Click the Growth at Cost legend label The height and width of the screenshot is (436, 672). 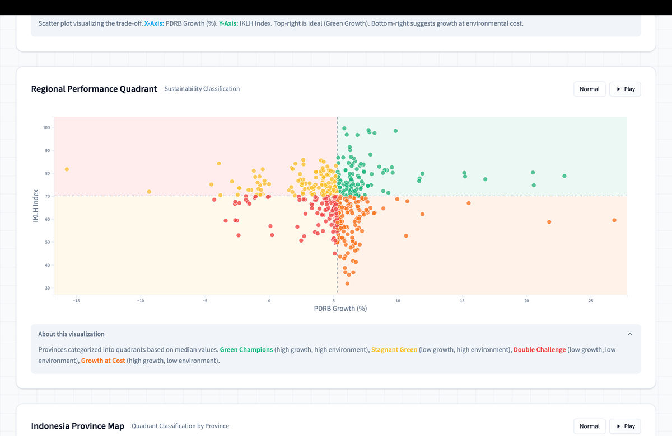pyautogui.click(x=103, y=361)
